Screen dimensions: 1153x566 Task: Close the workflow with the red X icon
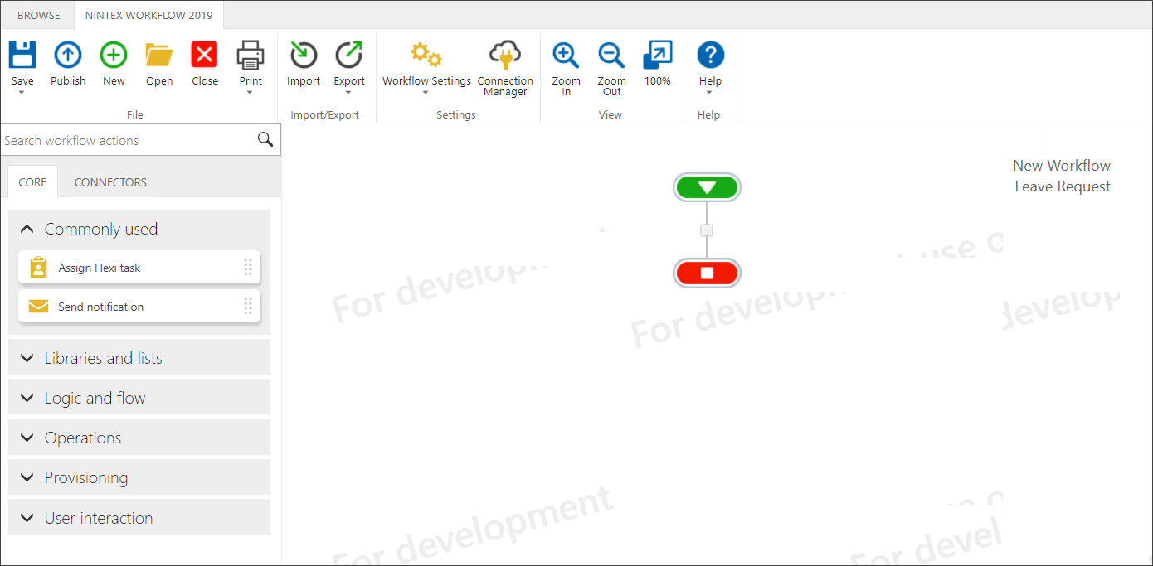(205, 55)
